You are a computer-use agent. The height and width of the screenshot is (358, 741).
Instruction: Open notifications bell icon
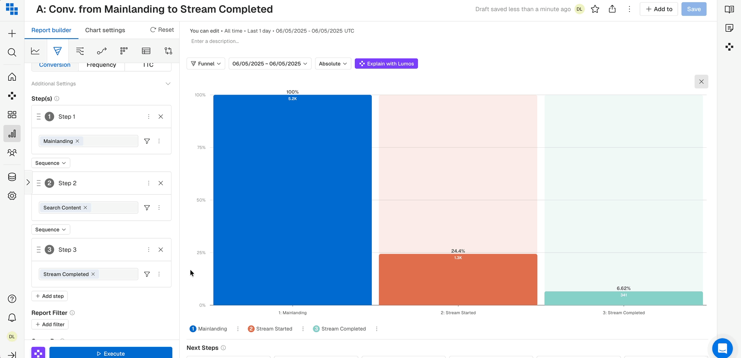[x=12, y=318]
